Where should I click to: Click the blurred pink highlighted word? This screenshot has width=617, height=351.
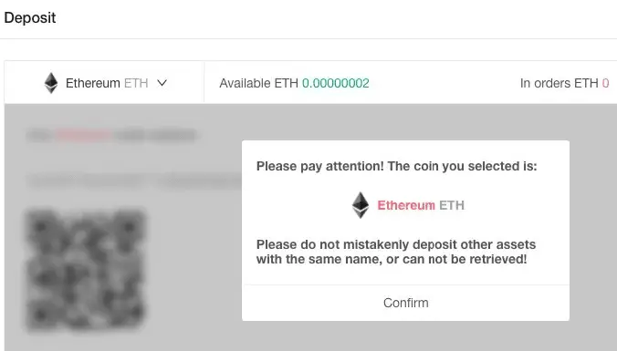[83, 136]
